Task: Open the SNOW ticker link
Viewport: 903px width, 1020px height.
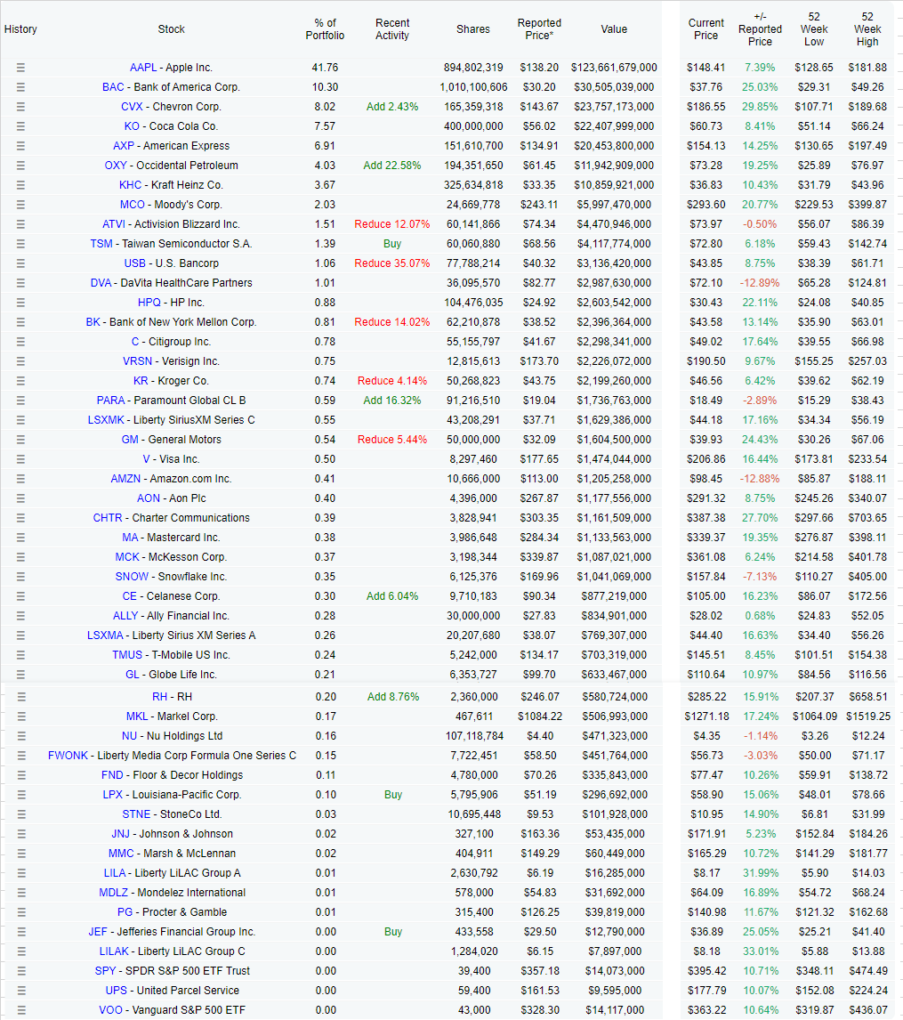Action: (132, 577)
